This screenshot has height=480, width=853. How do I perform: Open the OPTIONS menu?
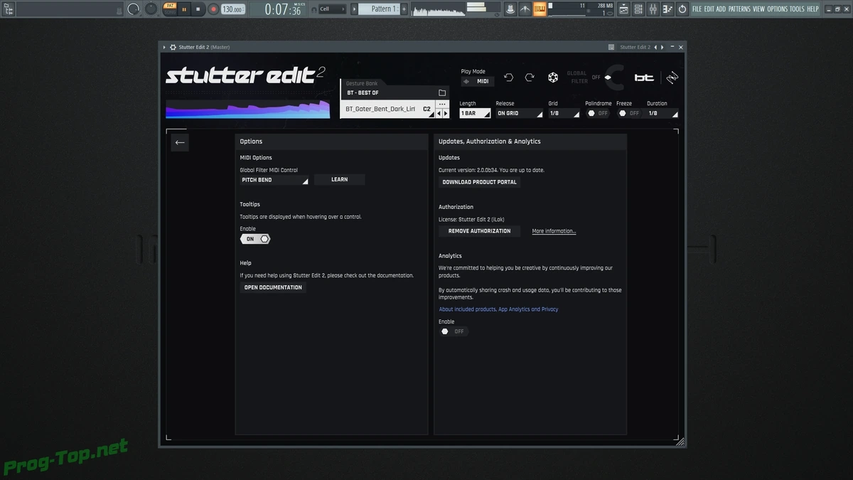pyautogui.click(x=777, y=9)
